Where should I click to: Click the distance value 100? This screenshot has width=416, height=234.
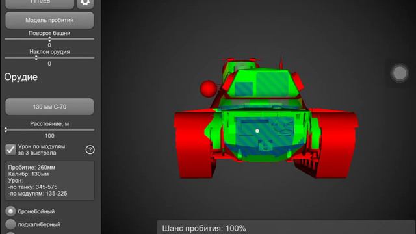click(x=49, y=136)
